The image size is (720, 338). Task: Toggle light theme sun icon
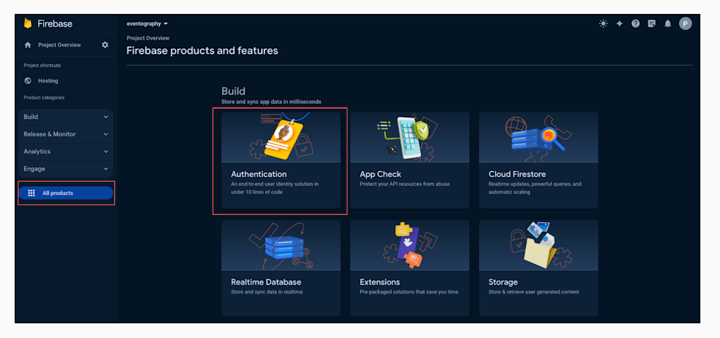pyautogui.click(x=603, y=23)
